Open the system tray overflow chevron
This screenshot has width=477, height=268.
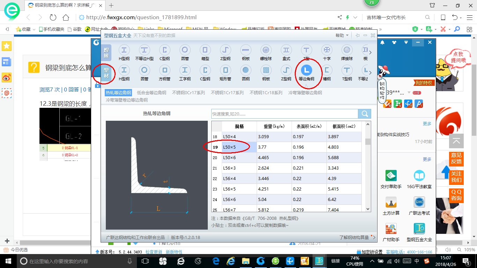[x=373, y=261]
